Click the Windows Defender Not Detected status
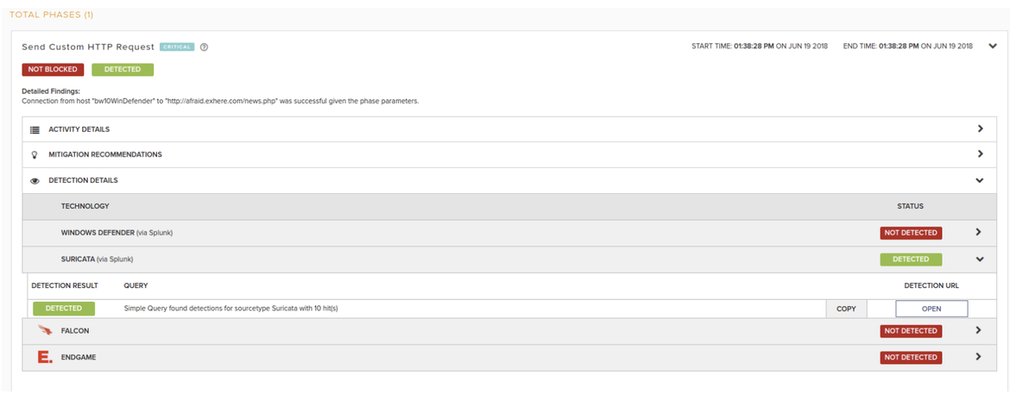The image size is (1010, 394). coord(911,233)
